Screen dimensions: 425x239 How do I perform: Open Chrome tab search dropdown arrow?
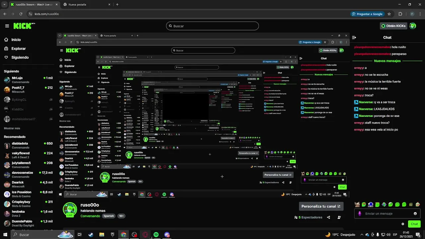5,4
